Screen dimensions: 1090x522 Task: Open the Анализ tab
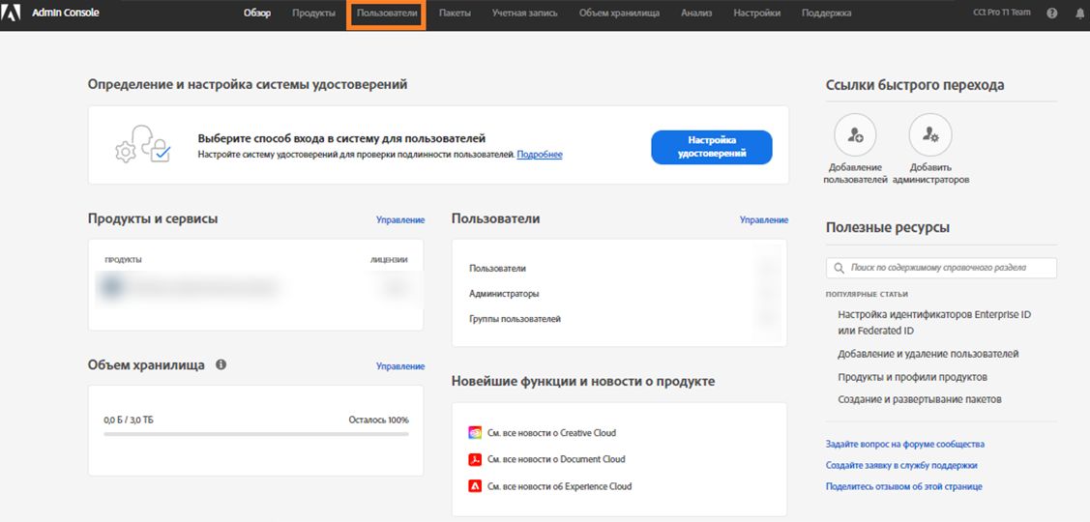click(696, 14)
